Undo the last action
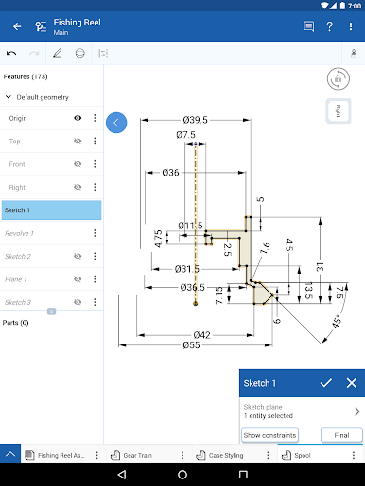This screenshot has height=486, width=365. coord(11,53)
